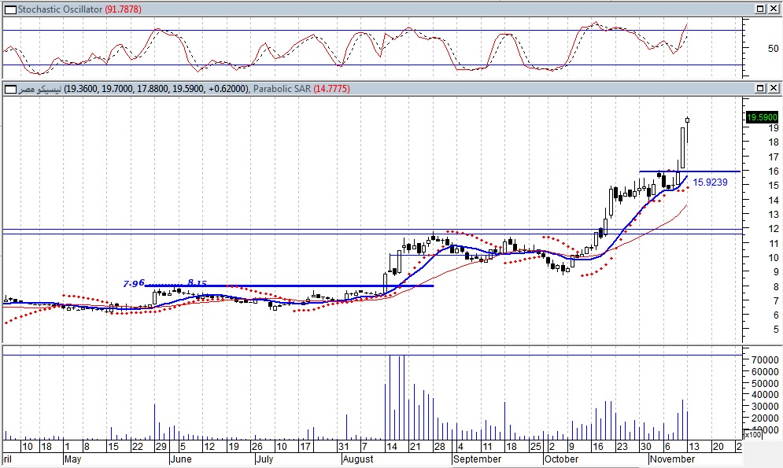The height and width of the screenshot is (468, 783).
Task: Click the 50 level on oscillator scale
Action: (751, 48)
